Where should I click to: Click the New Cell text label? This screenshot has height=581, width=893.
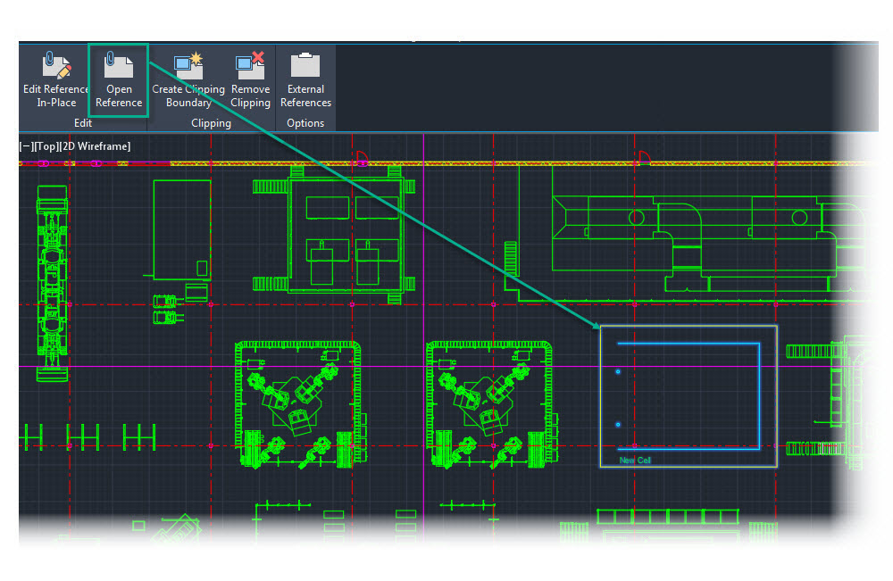(635, 459)
